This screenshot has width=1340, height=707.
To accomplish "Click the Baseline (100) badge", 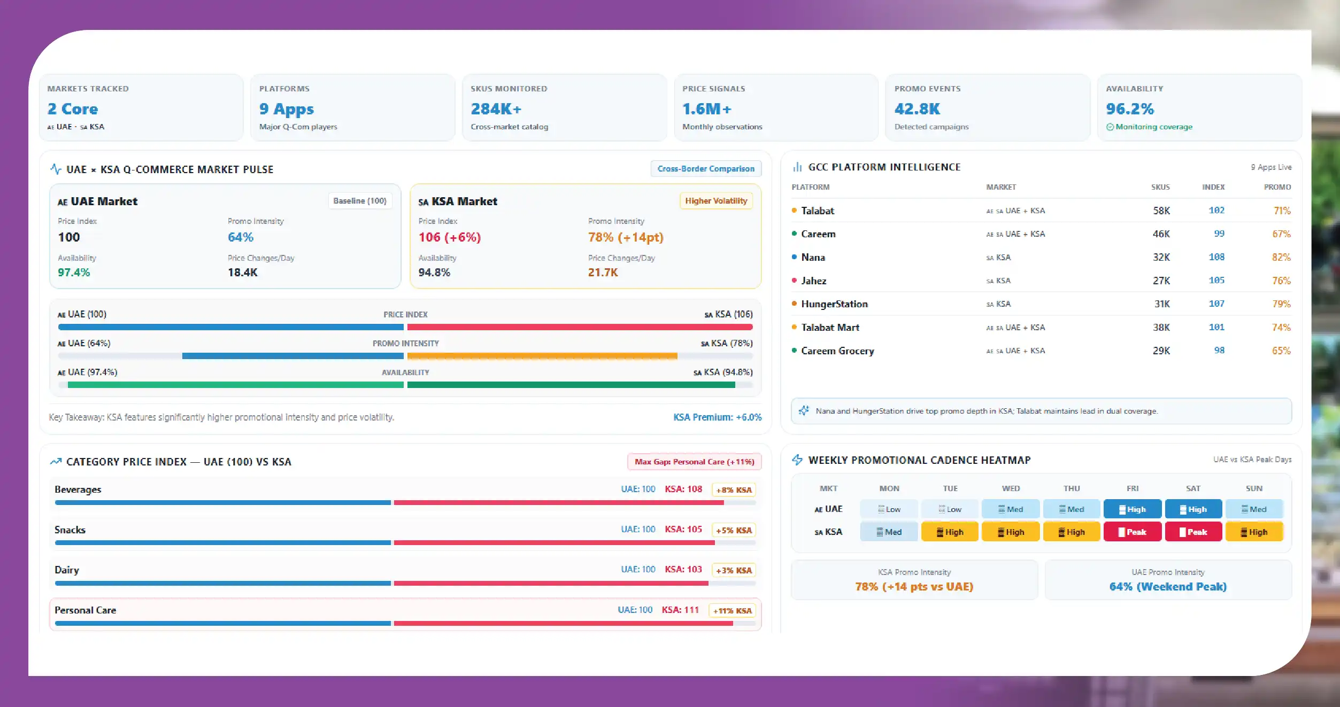I will pyautogui.click(x=359, y=200).
